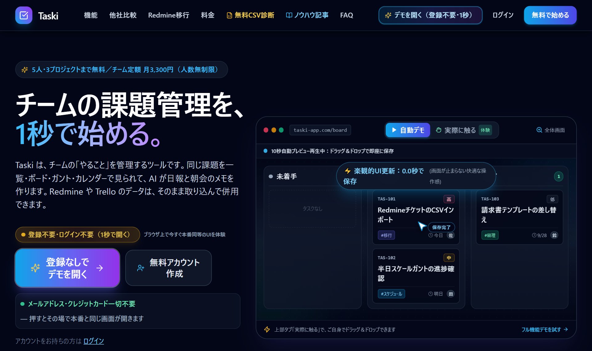Screen dimensions: 592x351
Task: Open the 請求書テンプレートの差し替え task card
Action: [519, 217]
